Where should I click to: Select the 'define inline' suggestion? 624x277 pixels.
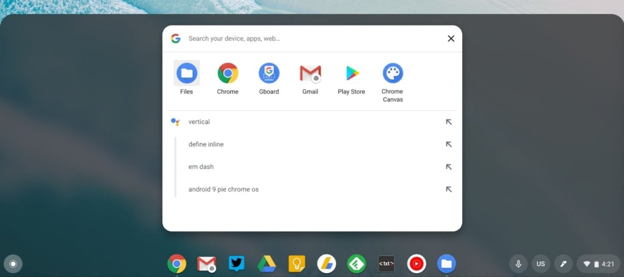[x=312, y=144]
